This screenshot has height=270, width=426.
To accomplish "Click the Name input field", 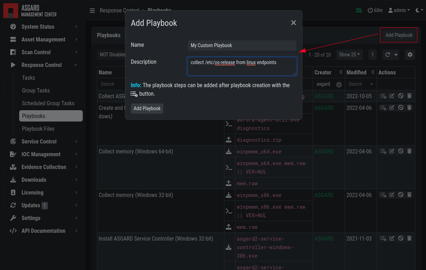I will point(242,45).
